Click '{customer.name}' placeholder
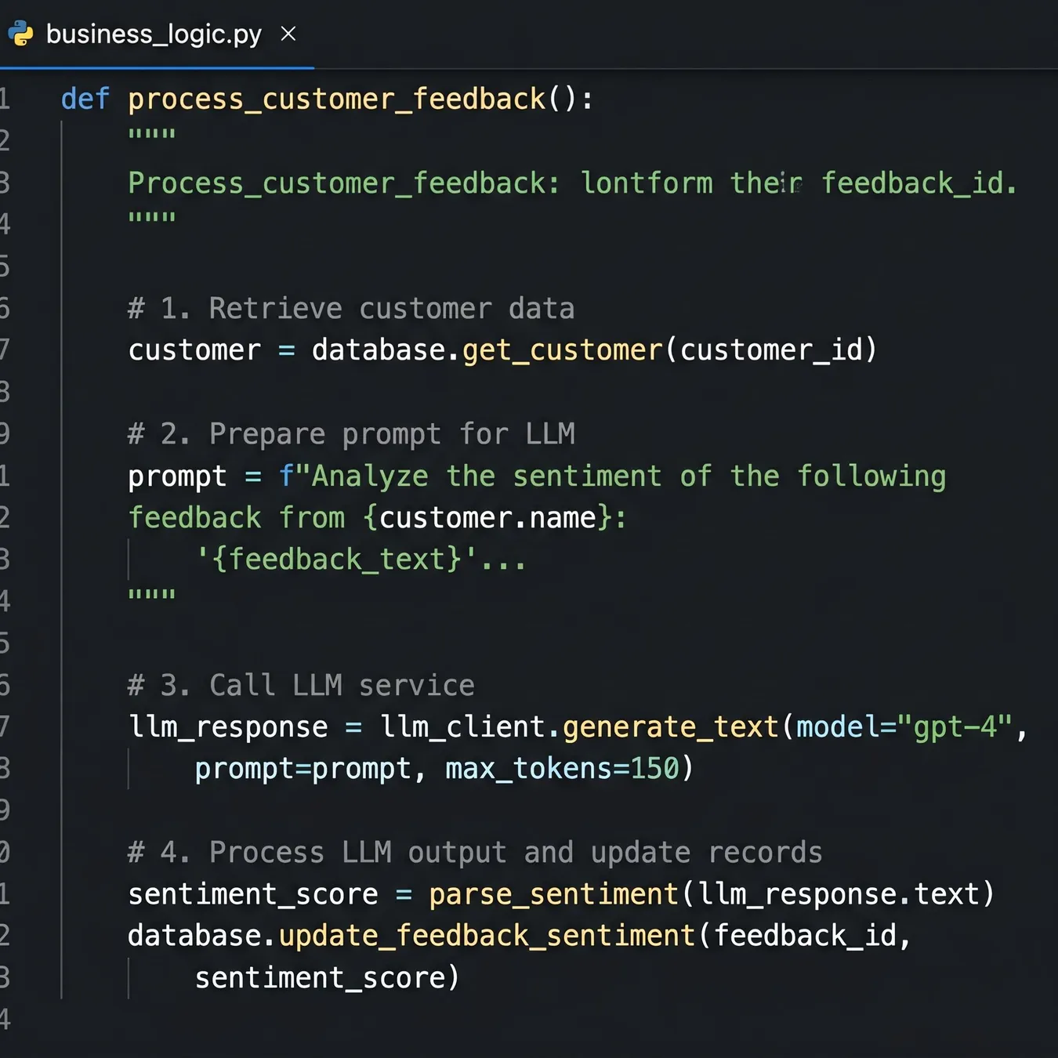1058x1058 pixels. click(487, 518)
